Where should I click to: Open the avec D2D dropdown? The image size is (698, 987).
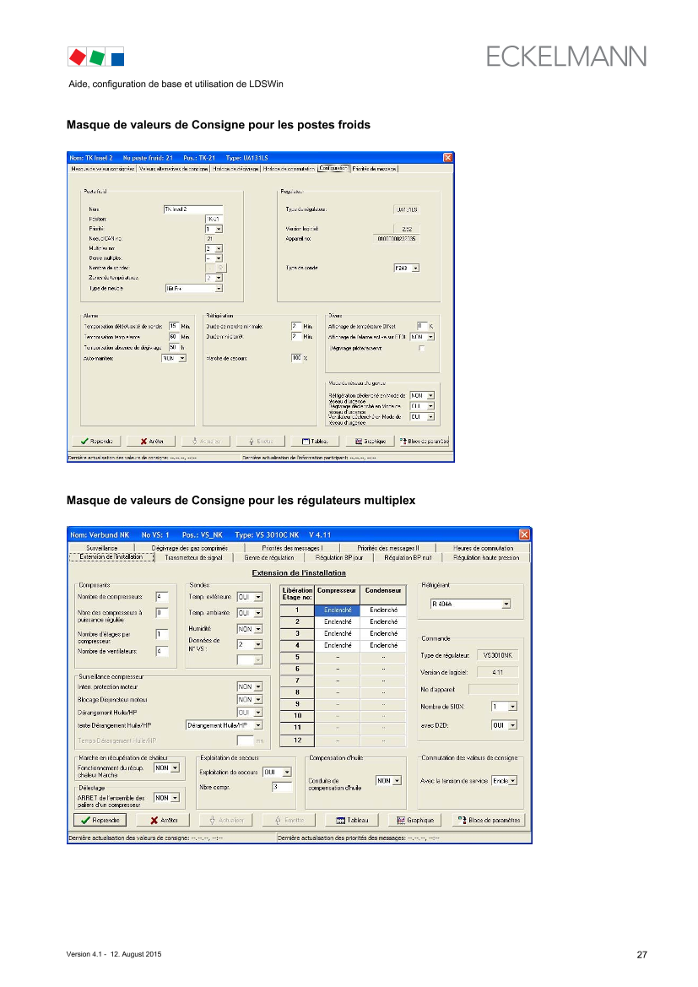[511, 724]
